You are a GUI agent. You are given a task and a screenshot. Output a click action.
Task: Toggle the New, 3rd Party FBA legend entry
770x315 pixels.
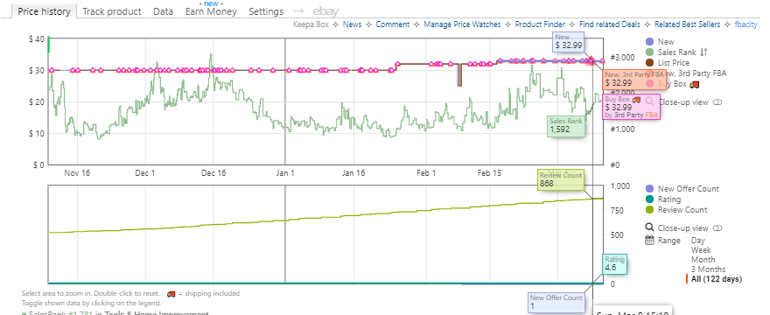click(x=692, y=73)
